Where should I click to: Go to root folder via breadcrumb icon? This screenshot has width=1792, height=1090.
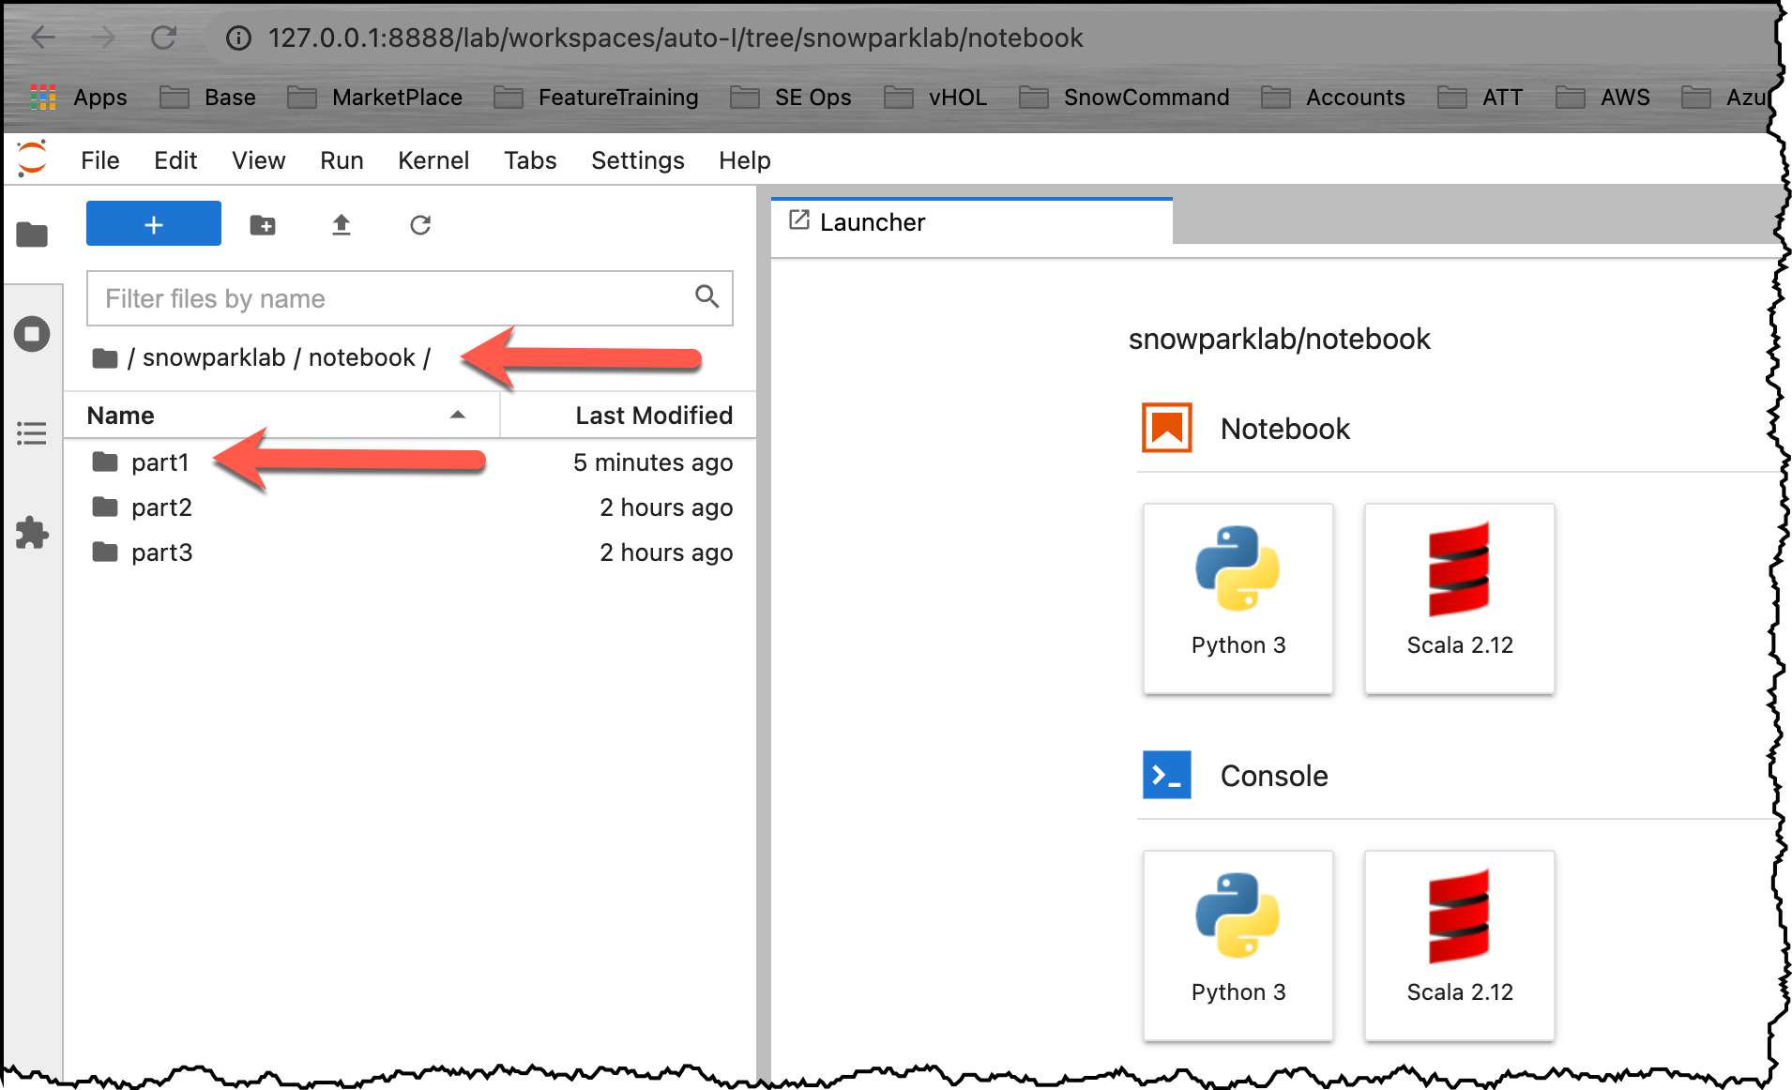click(x=105, y=358)
